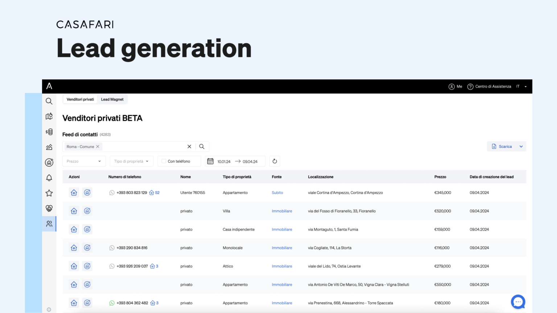Remove the Roma - Comune filter chip

98,147
